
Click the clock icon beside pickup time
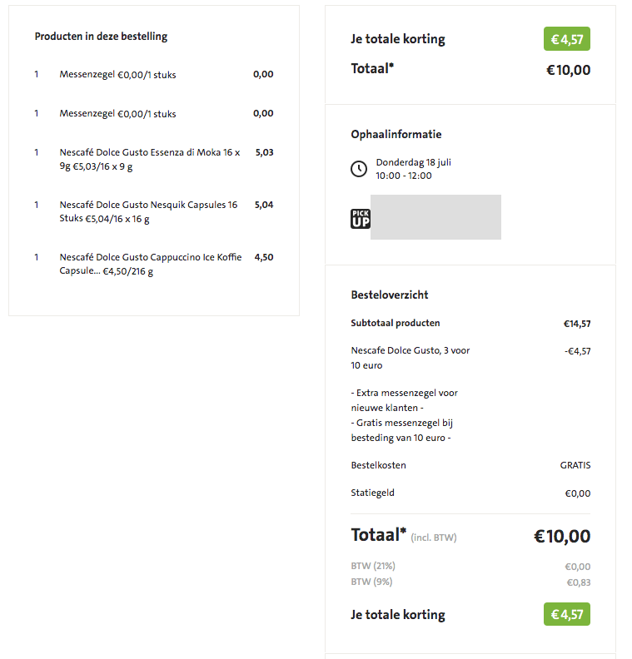click(359, 169)
